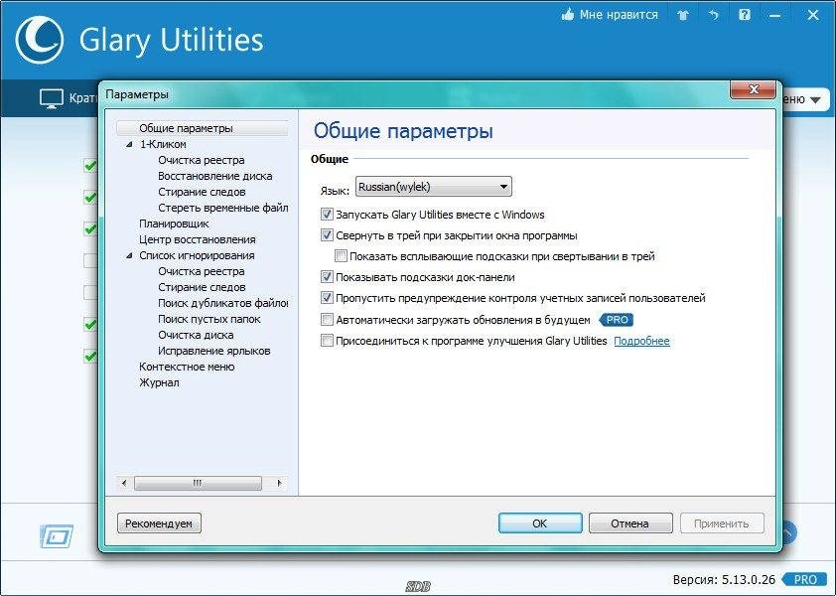Open the 'Планировщик' settings page
The height and width of the screenshot is (596, 836).
(x=174, y=223)
